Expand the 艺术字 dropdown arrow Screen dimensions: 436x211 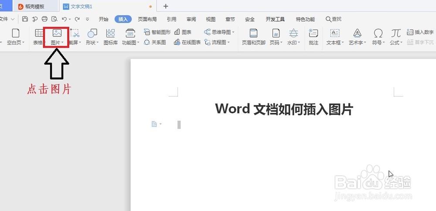click(365, 43)
